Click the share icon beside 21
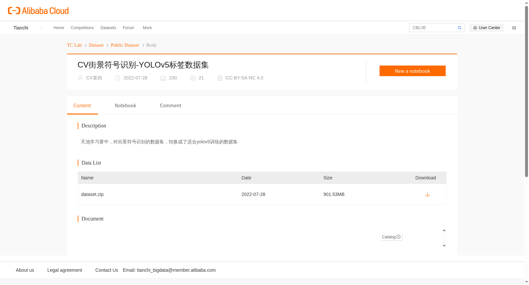This screenshot has height=285, width=529. pos(193,78)
